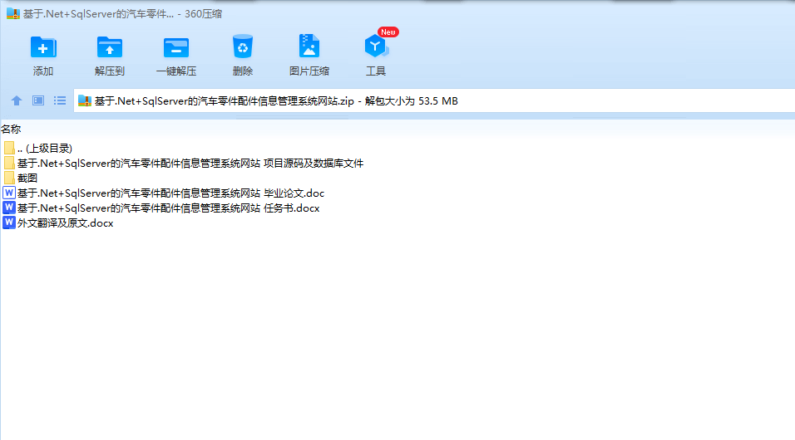Click the 一键解压 label text
Viewport: 795px width, 440px height.
coord(176,71)
